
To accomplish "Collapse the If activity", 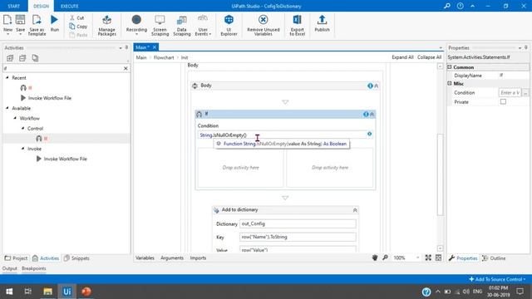I will tap(372, 115).
